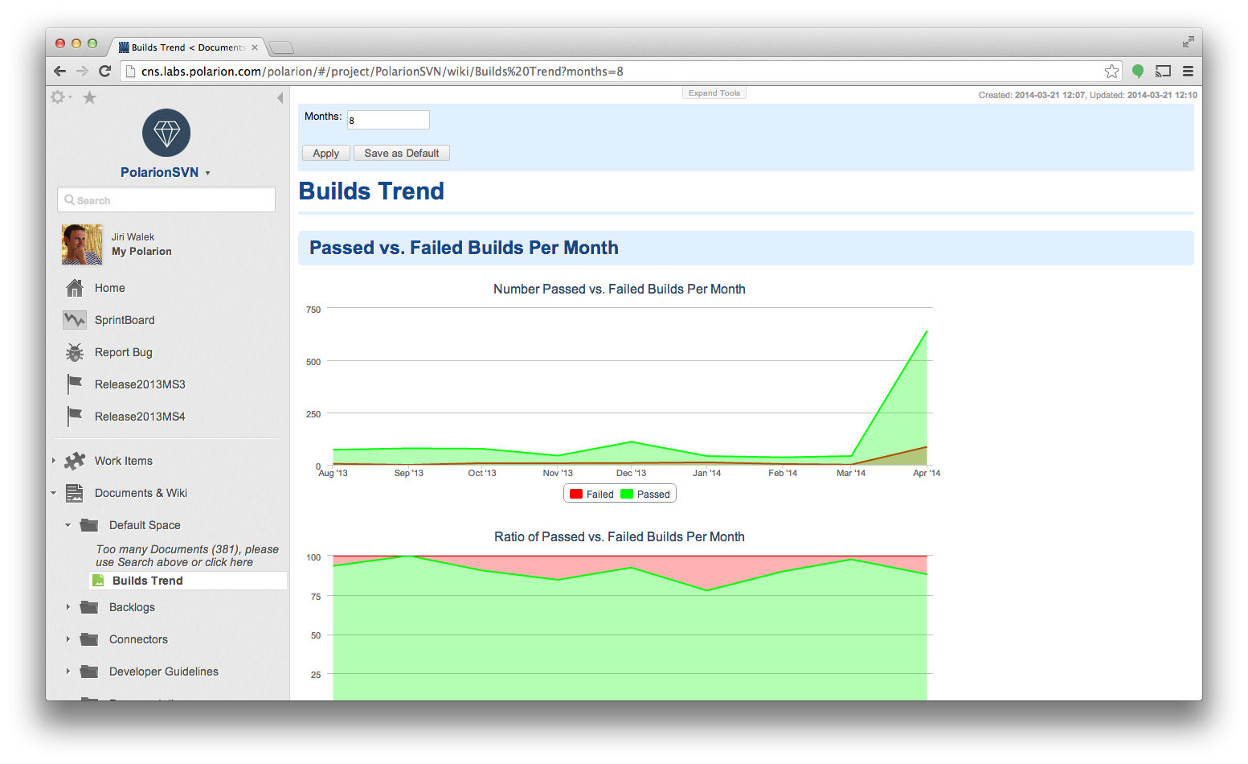Expand the Backlogs folder
The height and width of the screenshot is (764, 1248).
click(x=68, y=607)
